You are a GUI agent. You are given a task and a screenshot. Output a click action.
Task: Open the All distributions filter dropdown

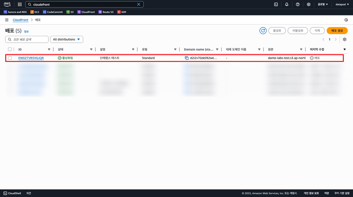pyautogui.click(x=67, y=39)
